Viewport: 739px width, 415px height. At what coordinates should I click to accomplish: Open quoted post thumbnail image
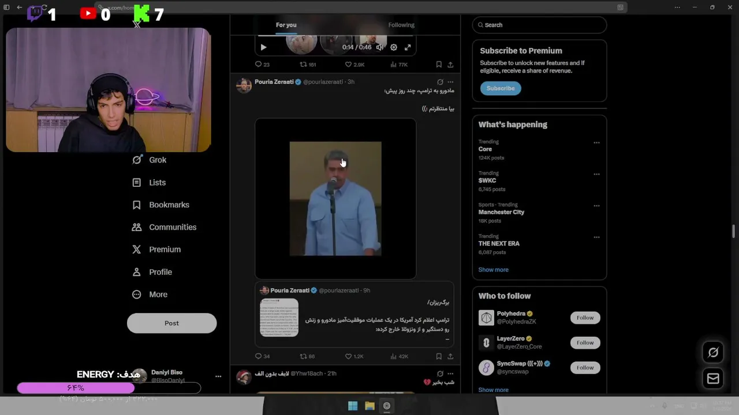[279, 318]
